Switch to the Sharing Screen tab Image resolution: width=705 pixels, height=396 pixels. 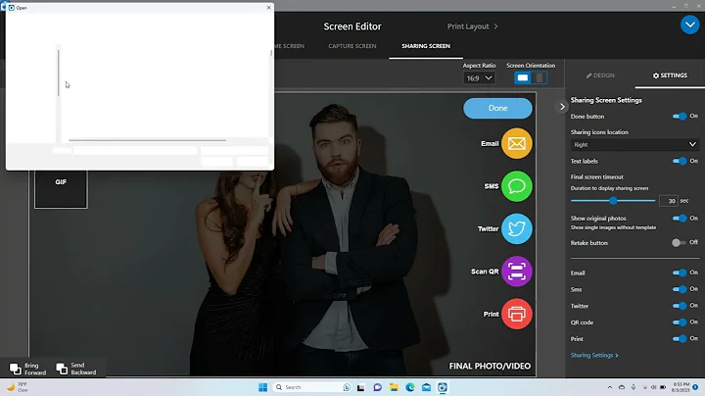coord(426,46)
